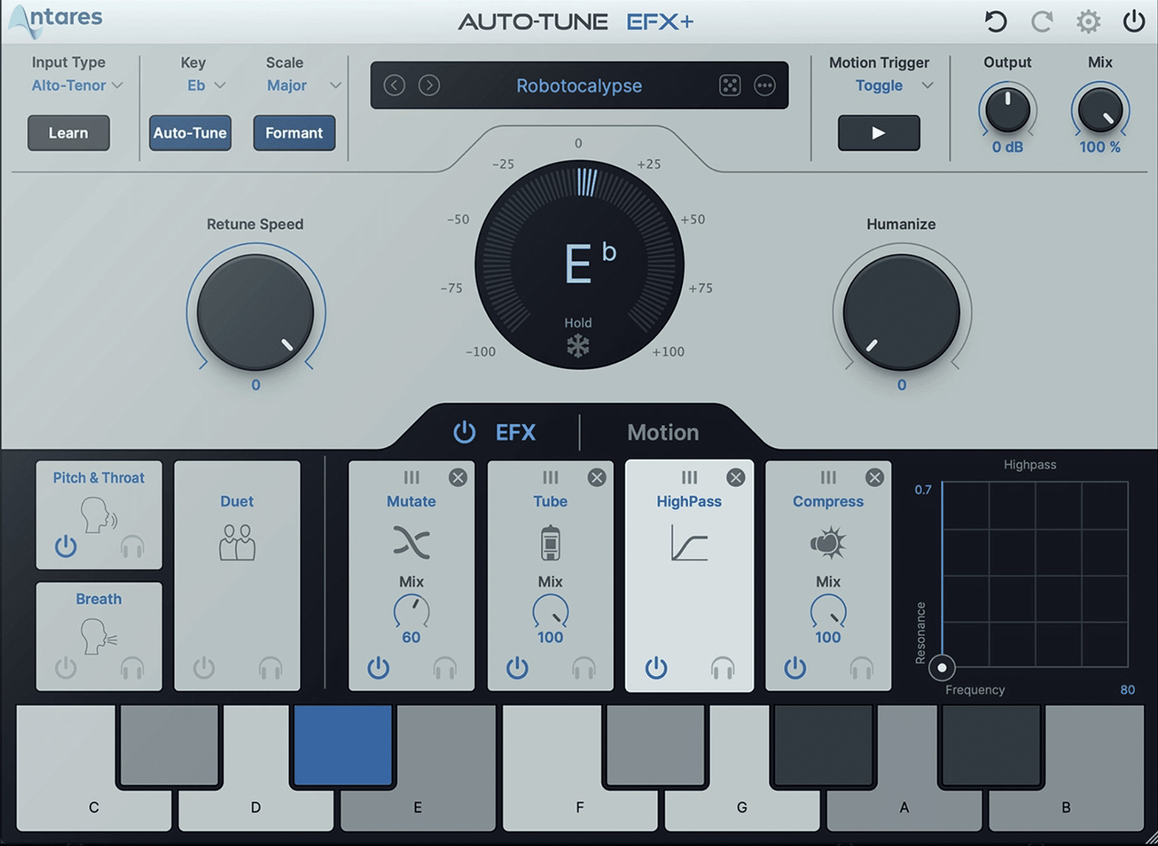Solo Tube with its headphones icon

[583, 668]
